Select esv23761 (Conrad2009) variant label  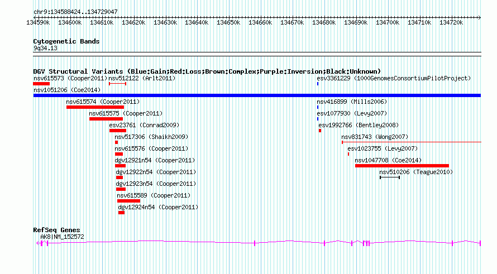tap(144, 125)
